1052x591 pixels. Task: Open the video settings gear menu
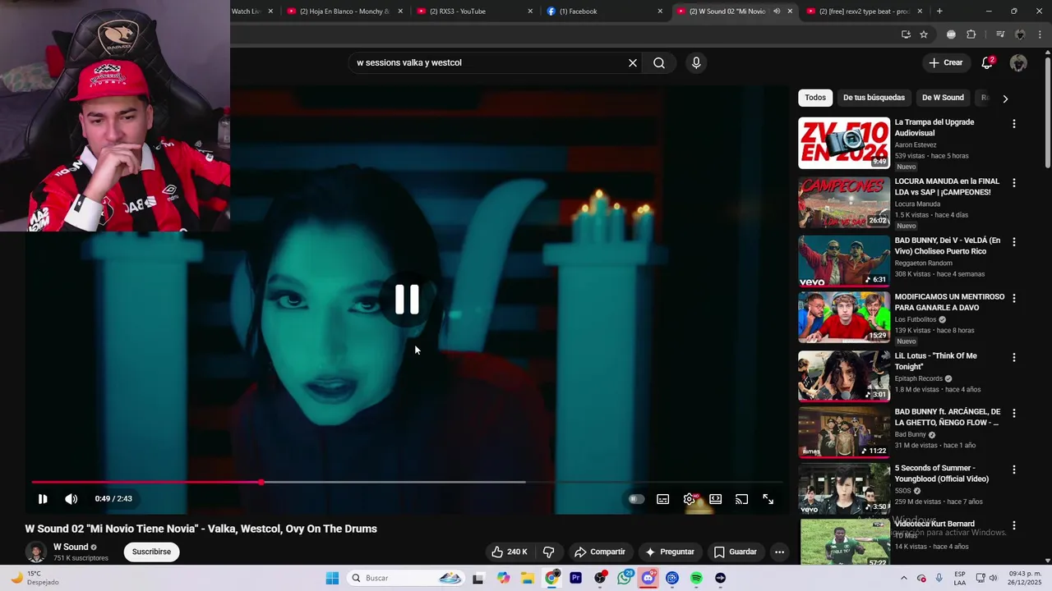tap(690, 499)
